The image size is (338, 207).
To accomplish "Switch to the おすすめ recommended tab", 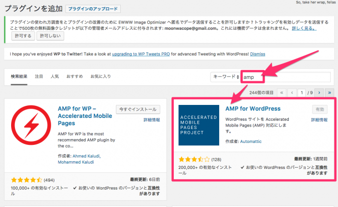I will coord(74,77).
